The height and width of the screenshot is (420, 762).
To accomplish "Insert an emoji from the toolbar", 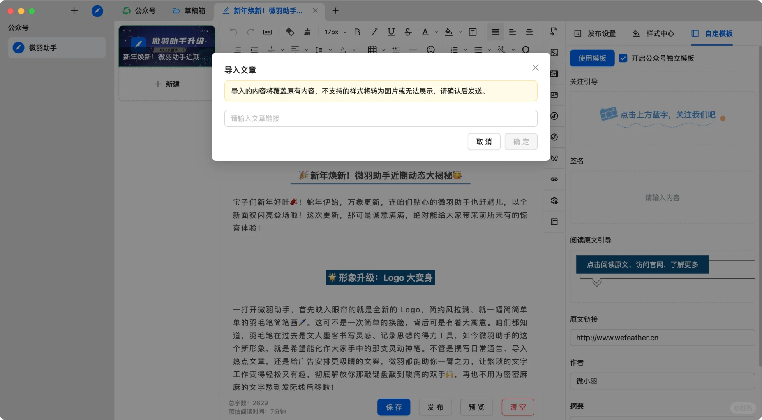I will (x=430, y=50).
